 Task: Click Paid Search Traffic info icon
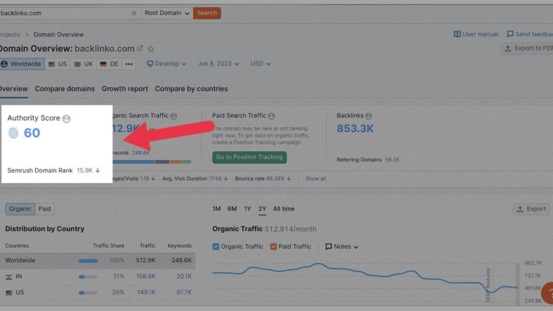point(271,116)
